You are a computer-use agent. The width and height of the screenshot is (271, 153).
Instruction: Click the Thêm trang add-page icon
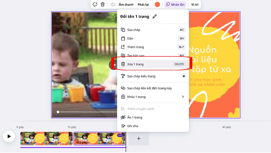click(123, 47)
